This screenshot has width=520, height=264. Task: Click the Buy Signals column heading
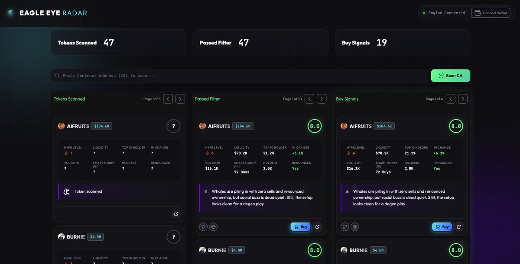pyautogui.click(x=347, y=99)
